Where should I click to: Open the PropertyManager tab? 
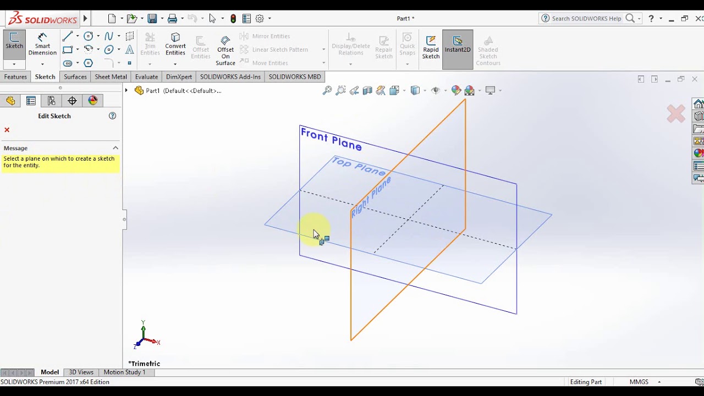(x=31, y=101)
